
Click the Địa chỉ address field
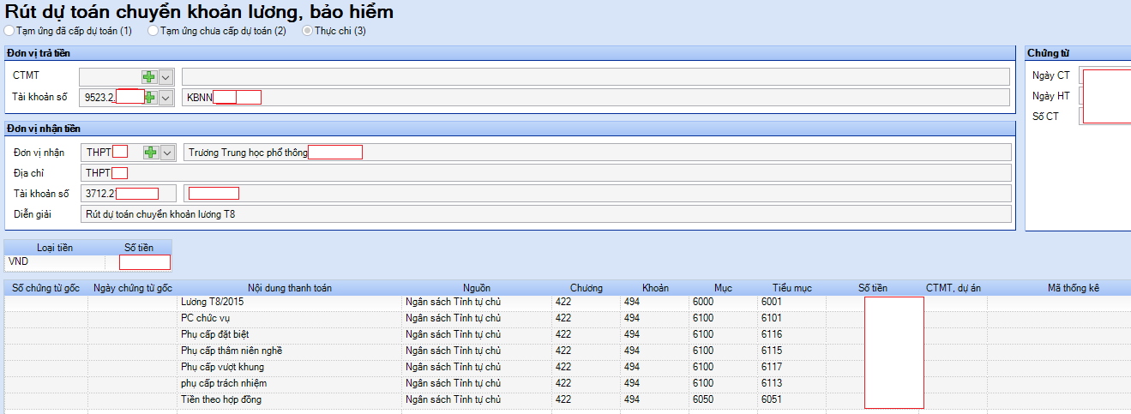pyautogui.click(x=545, y=173)
